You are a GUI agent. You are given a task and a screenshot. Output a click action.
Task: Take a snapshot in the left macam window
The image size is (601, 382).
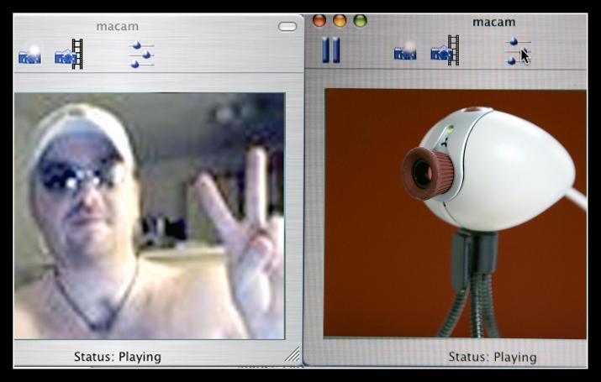(x=29, y=56)
